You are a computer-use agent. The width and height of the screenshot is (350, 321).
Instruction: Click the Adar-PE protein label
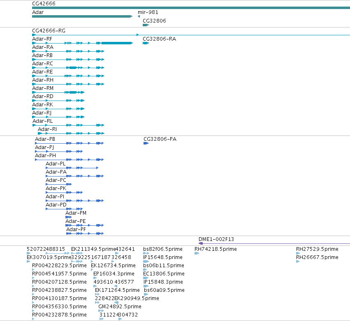point(76,221)
